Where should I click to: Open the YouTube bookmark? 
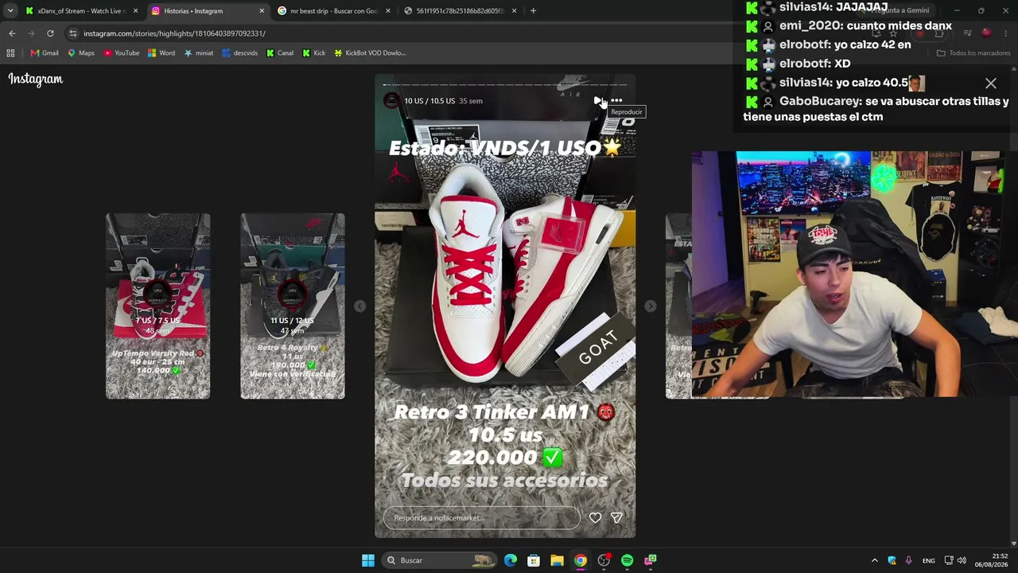(x=122, y=53)
